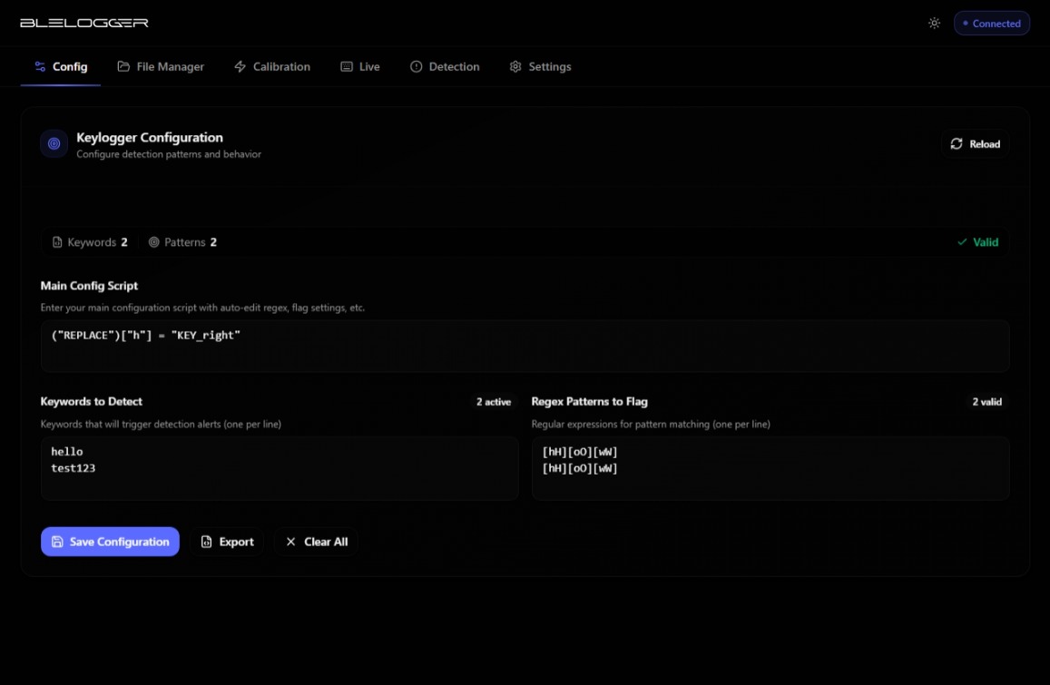1050x685 pixels.
Task: Focus the Main Config Script text area
Action: point(525,346)
